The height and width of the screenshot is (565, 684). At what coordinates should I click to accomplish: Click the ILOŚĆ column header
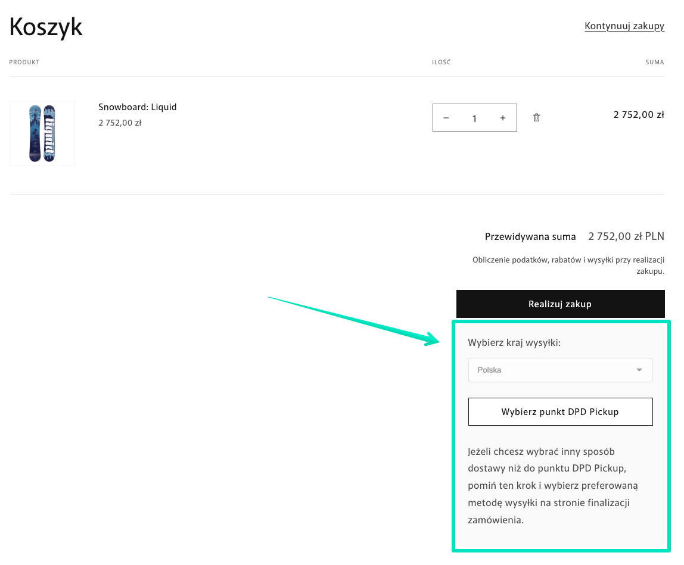pyautogui.click(x=442, y=63)
